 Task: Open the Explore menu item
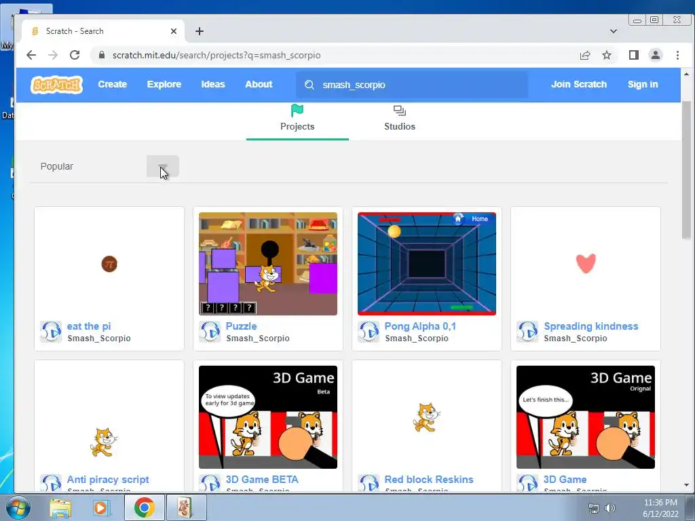point(164,84)
